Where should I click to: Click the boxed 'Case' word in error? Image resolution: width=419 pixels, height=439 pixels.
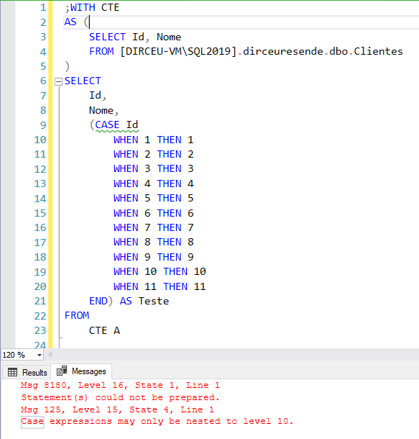click(x=32, y=421)
